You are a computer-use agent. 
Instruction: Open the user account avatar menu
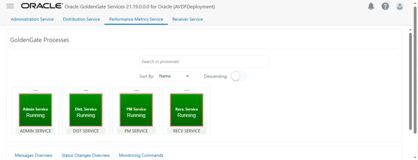400,7
